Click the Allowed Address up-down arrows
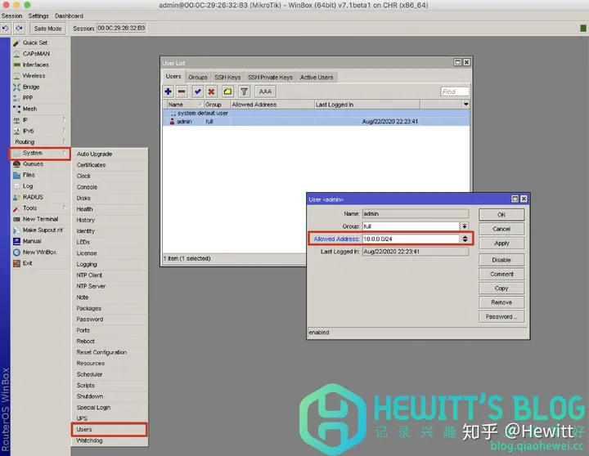The image size is (589, 456). pyautogui.click(x=465, y=239)
